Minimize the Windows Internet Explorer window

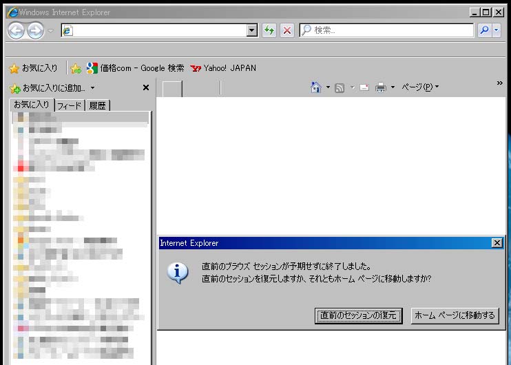pos(474,12)
